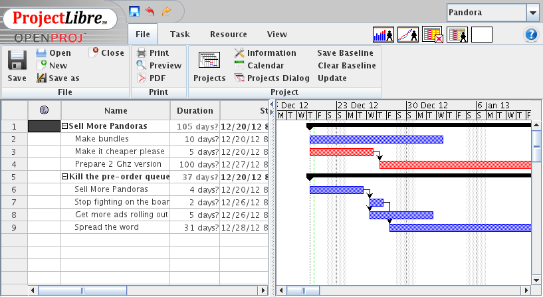Open the Pandora project dropdown

point(532,12)
